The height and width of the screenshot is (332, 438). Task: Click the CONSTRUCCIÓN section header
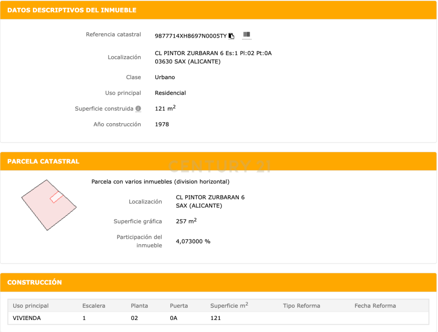coord(35,282)
